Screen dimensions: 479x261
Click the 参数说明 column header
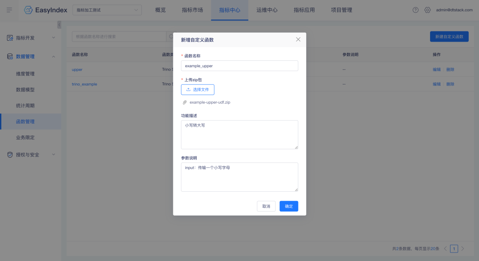[x=350, y=54]
